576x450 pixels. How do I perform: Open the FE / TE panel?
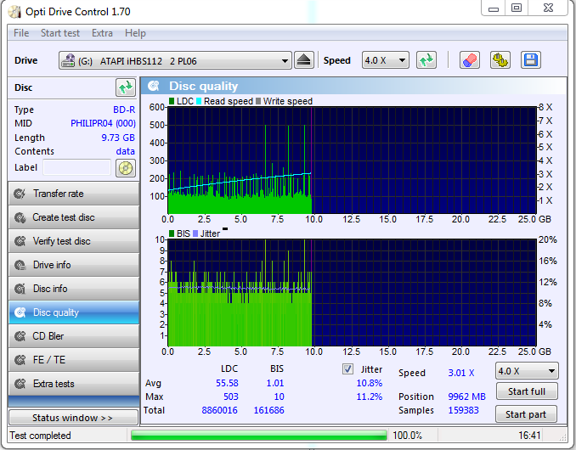pos(73,360)
